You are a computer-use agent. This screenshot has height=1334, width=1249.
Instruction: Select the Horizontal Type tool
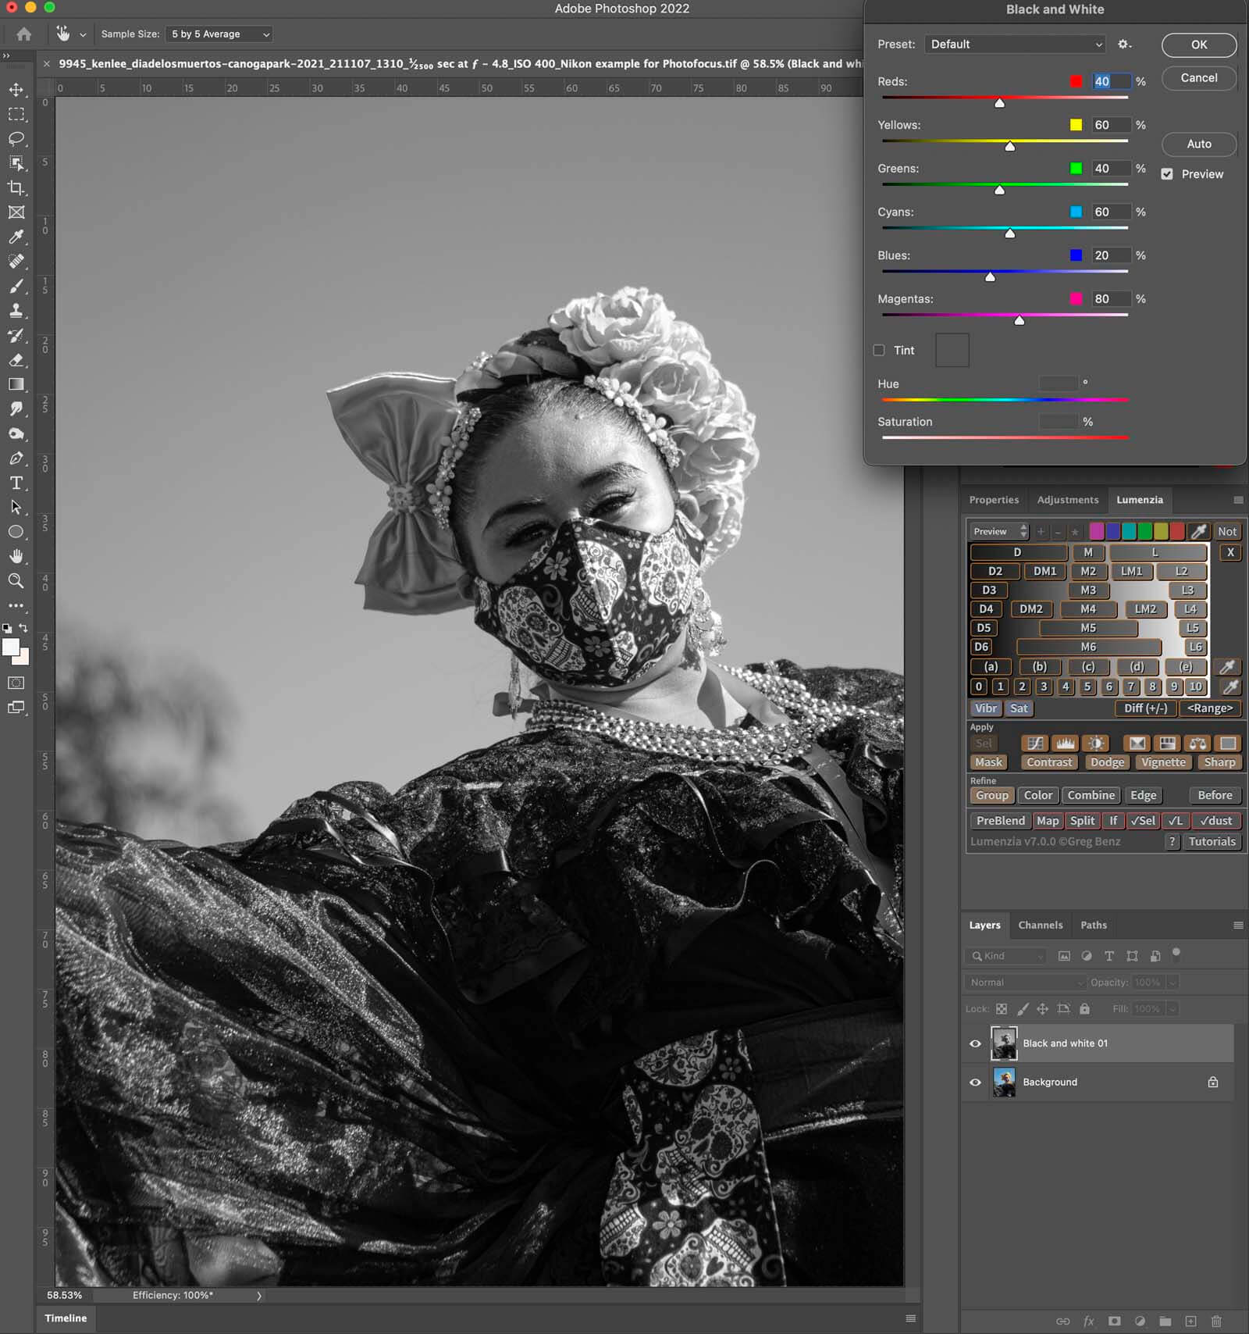click(x=16, y=483)
